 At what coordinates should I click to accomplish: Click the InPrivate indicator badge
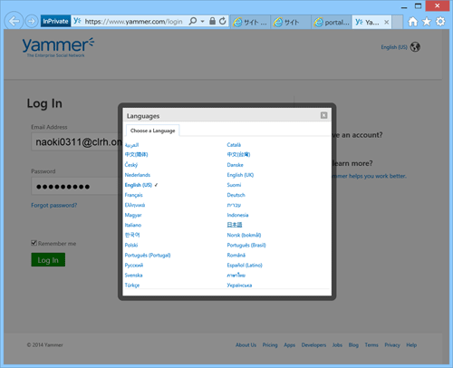click(x=55, y=21)
